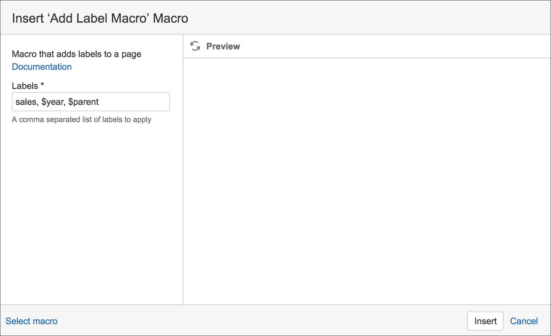Click the Insert button
Viewport: 551px width, 336px height.
[x=485, y=321]
